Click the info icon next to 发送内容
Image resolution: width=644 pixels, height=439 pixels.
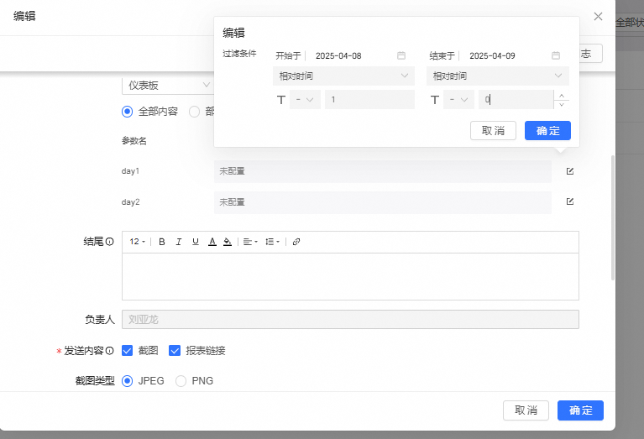point(109,351)
